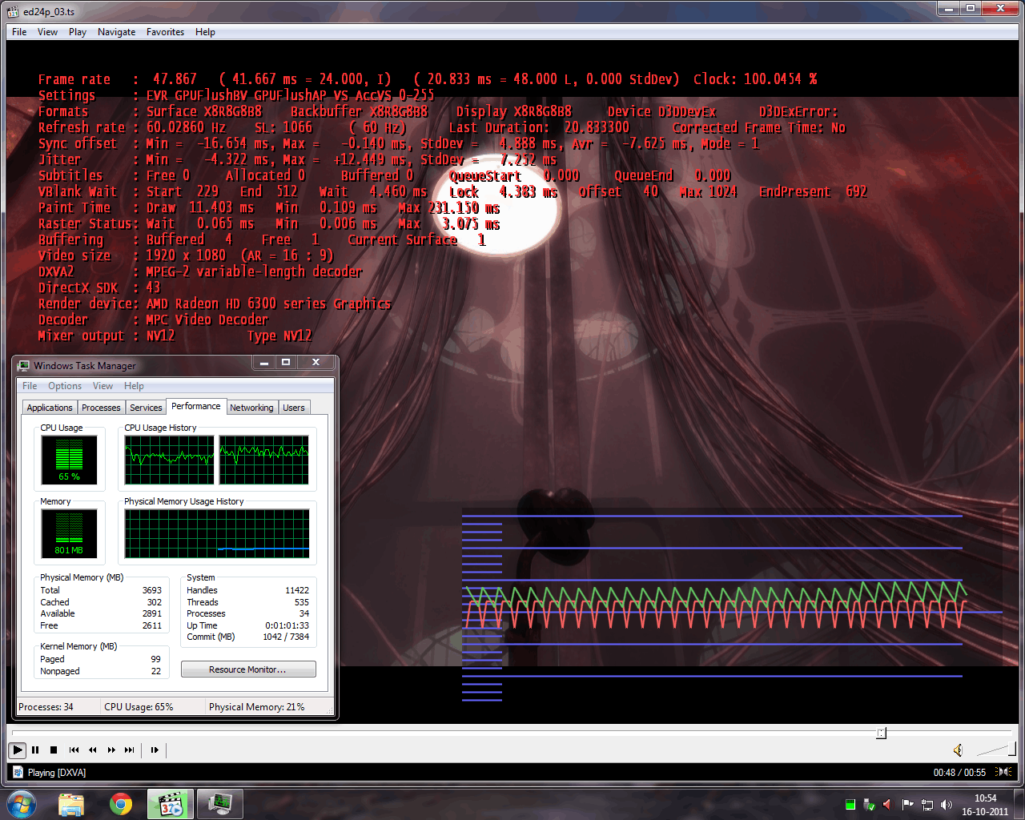Screen dimensions: 1025x820
Task: Click the Cached memory value 302
Action: click(155, 602)
